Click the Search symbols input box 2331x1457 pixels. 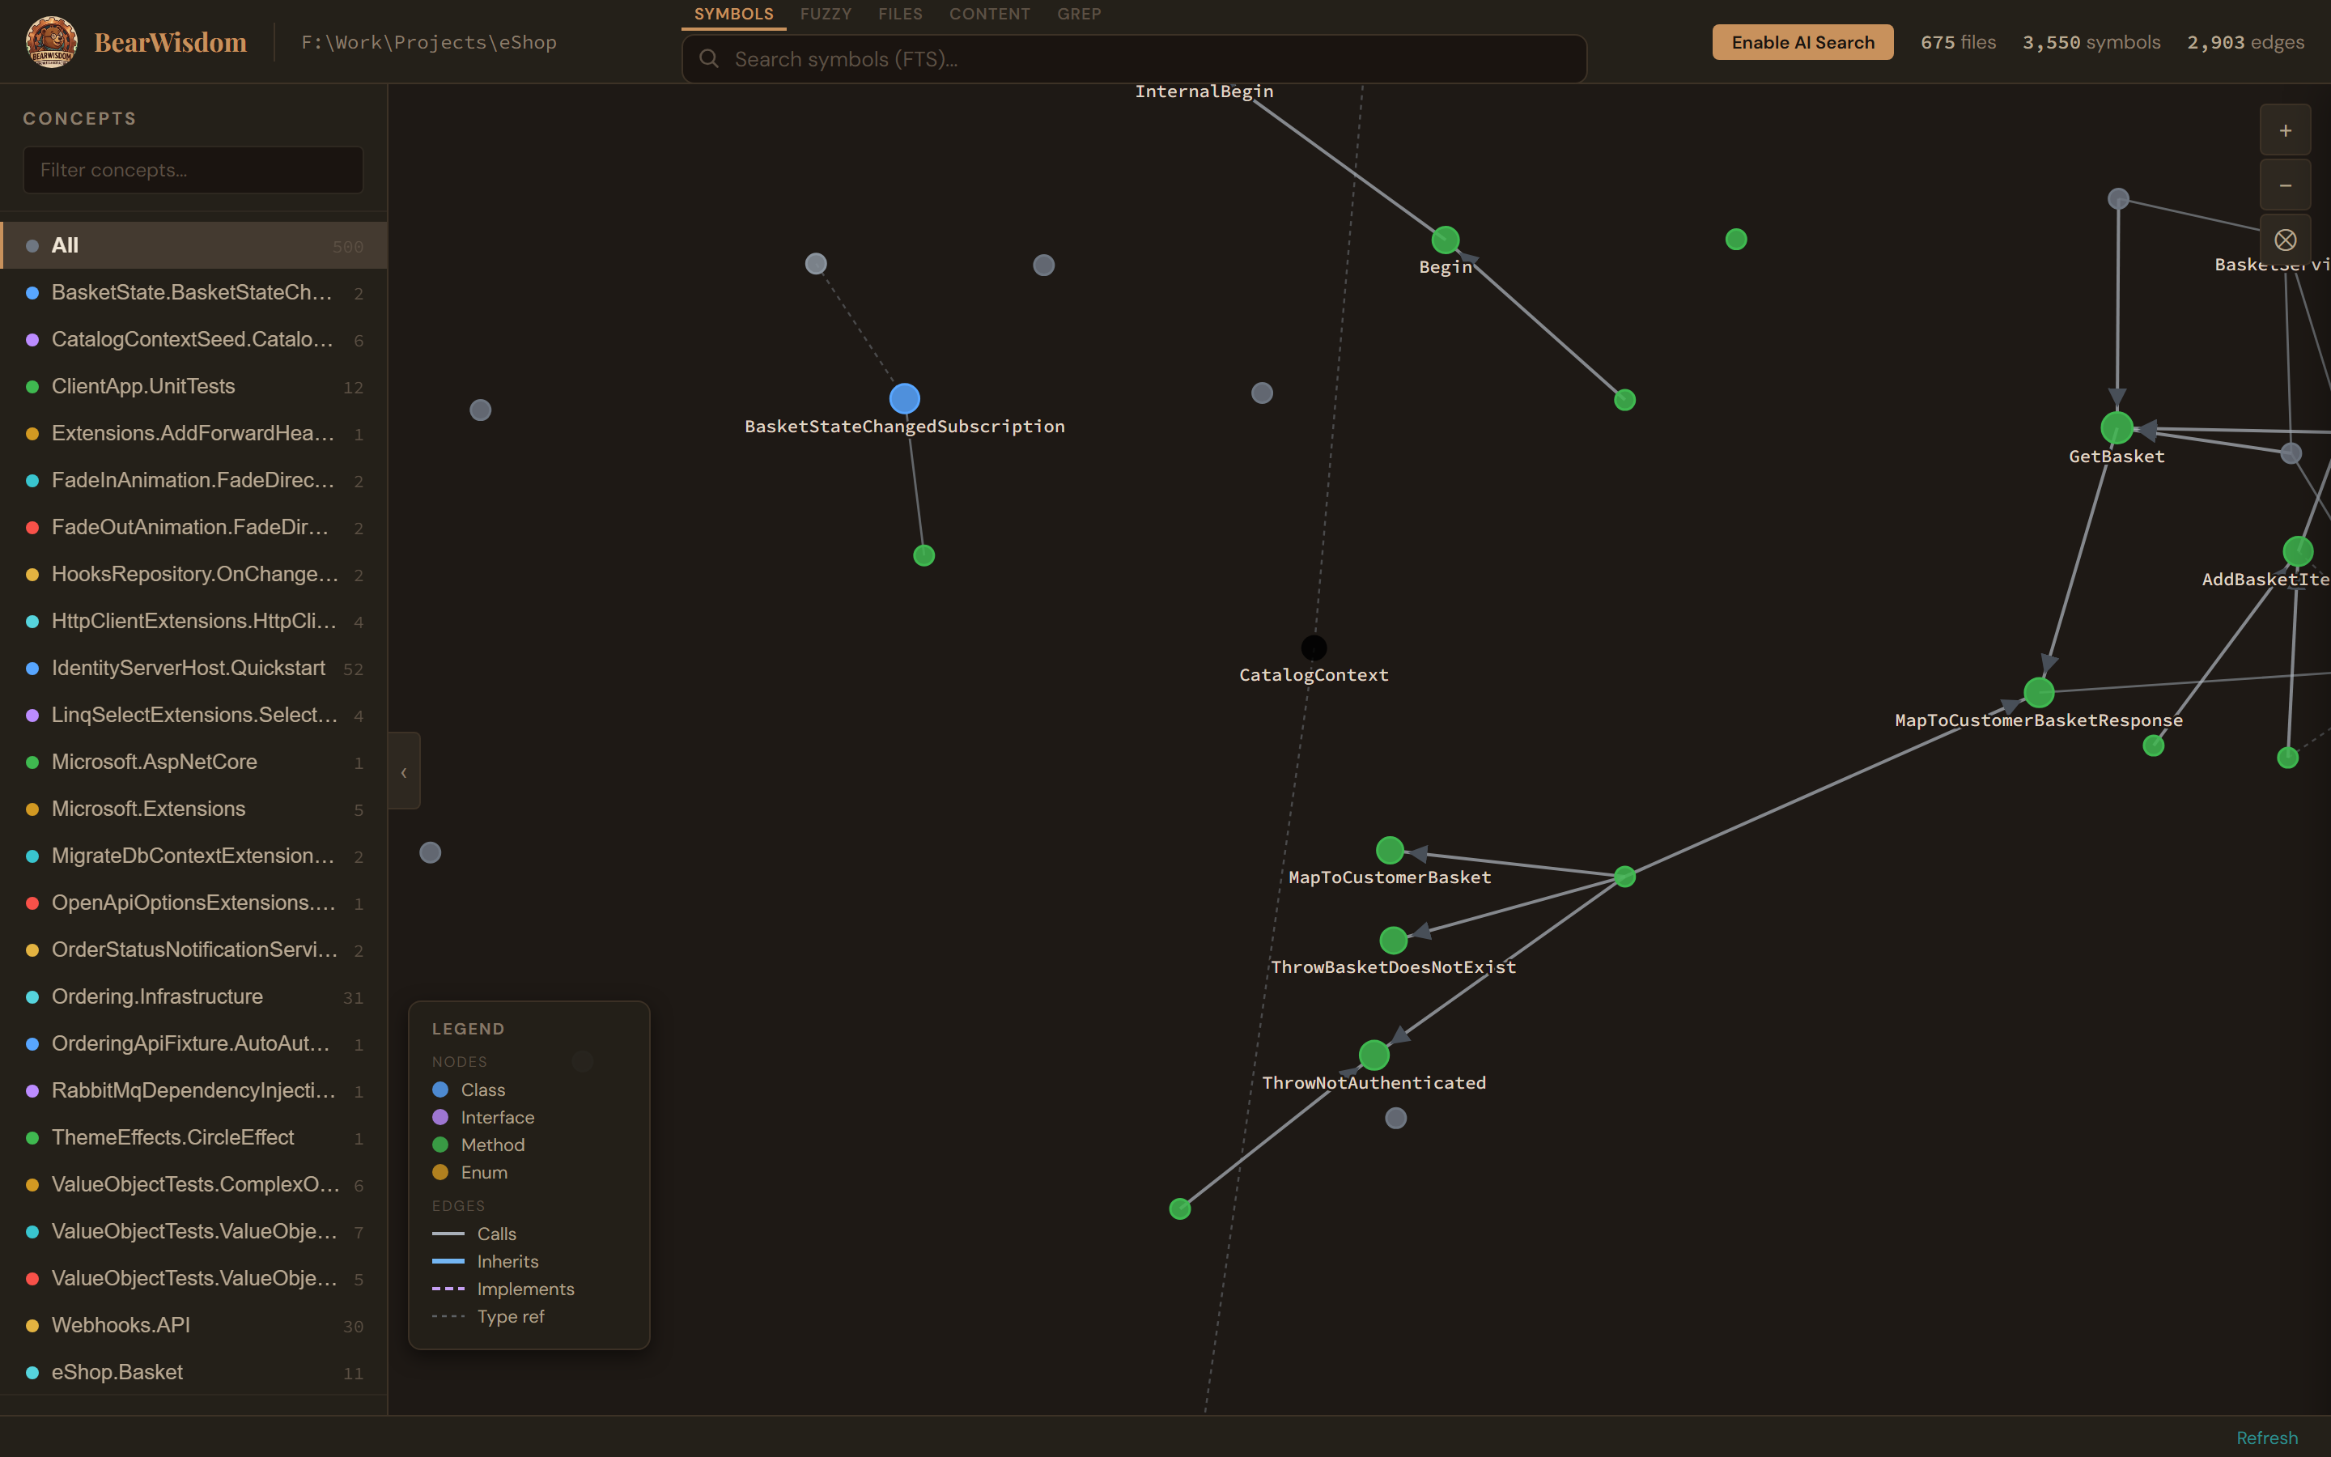pyautogui.click(x=1133, y=59)
